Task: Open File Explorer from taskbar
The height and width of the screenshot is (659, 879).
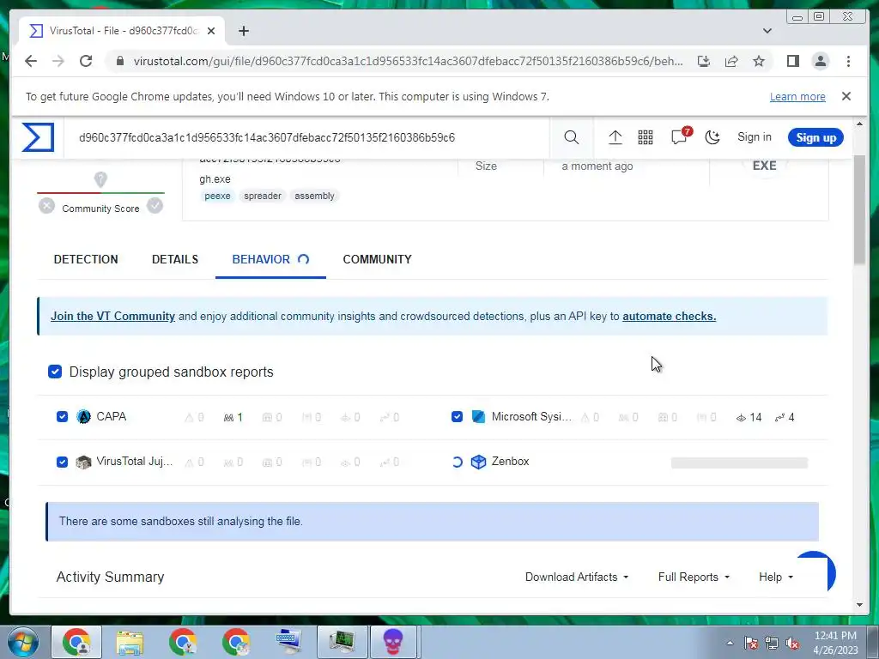Action: [x=130, y=642]
